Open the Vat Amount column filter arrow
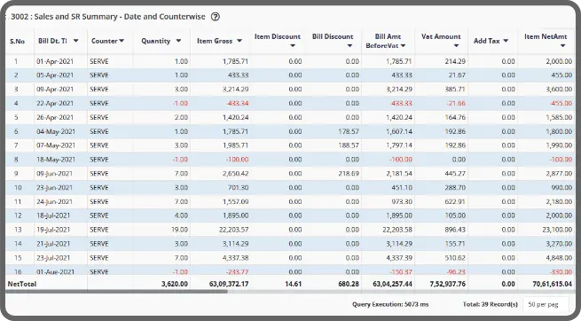This screenshot has width=581, height=321. click(456, 46)
